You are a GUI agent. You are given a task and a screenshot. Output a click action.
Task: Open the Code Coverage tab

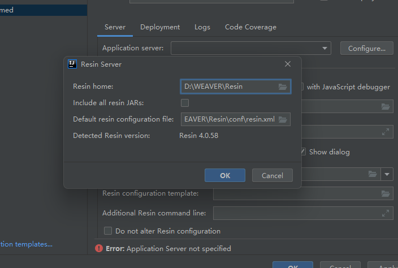click(250, 27)
